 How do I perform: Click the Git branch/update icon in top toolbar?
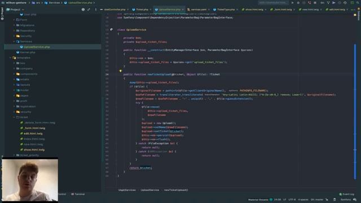(x=328, y=3)
